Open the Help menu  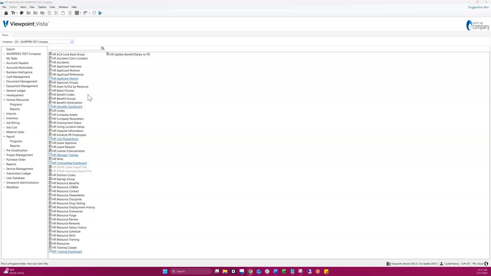tap(74, 7)
